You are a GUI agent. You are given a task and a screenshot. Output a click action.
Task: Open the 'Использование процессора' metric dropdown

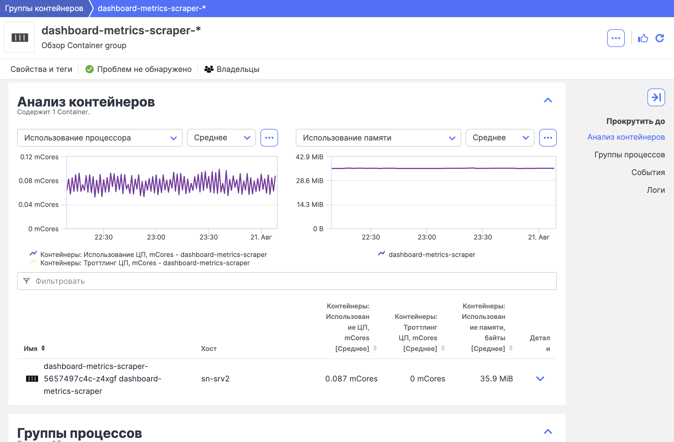(100, 138)
